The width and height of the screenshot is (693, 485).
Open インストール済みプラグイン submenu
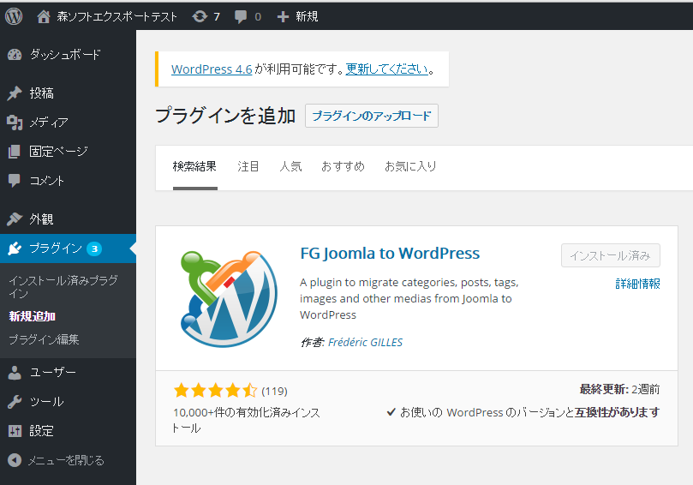[63, 286]
